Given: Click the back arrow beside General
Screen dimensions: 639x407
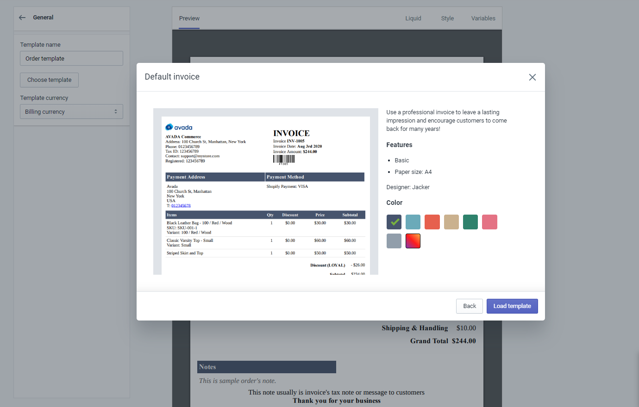Looking at the screenshot, I should point(22,18).
